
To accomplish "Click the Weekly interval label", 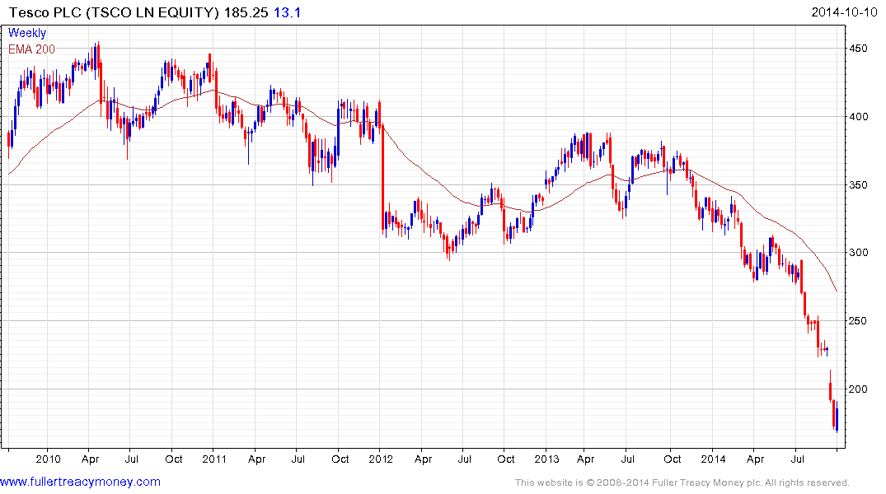I will point(27,33).
